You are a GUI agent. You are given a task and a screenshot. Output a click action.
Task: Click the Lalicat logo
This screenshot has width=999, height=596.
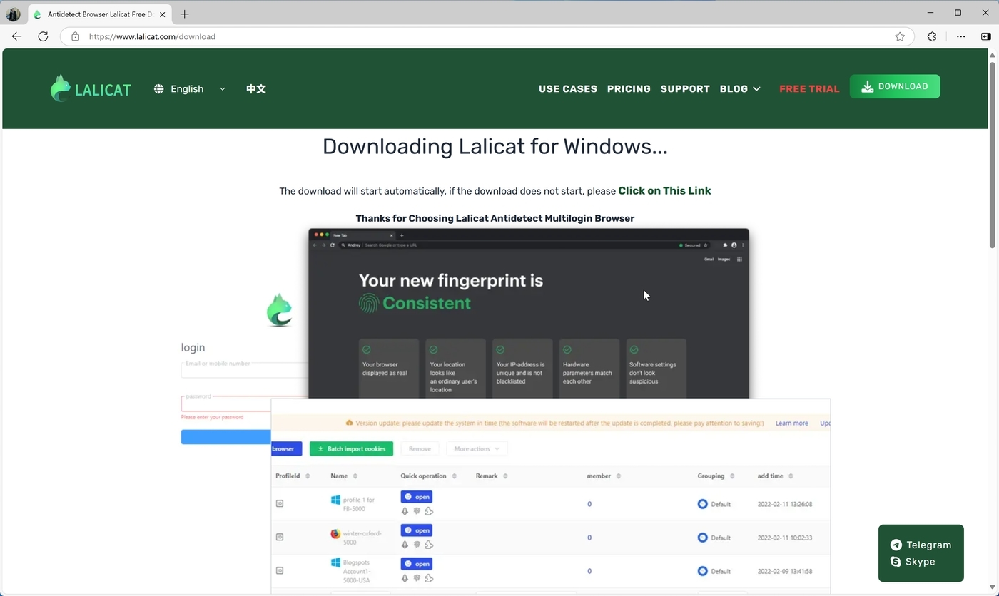pyautogui.click(x=91, y=88)
